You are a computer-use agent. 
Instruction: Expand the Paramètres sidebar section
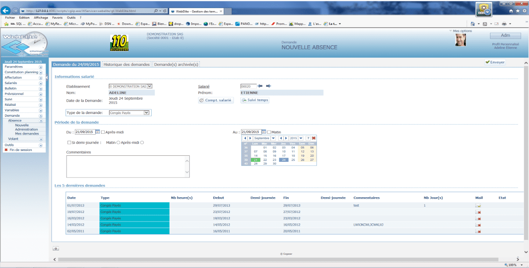coord(41,67)
